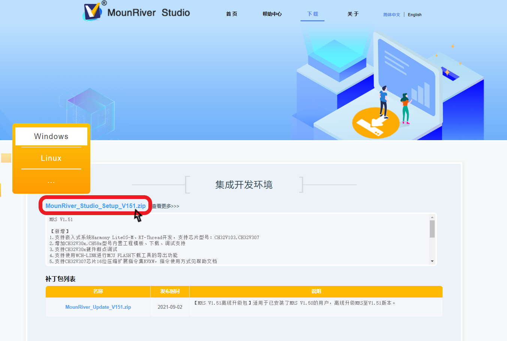The image size is (507, 341).
Task: Download MounRiver_Update_V151.zip patch
Action: pos(98,307)
